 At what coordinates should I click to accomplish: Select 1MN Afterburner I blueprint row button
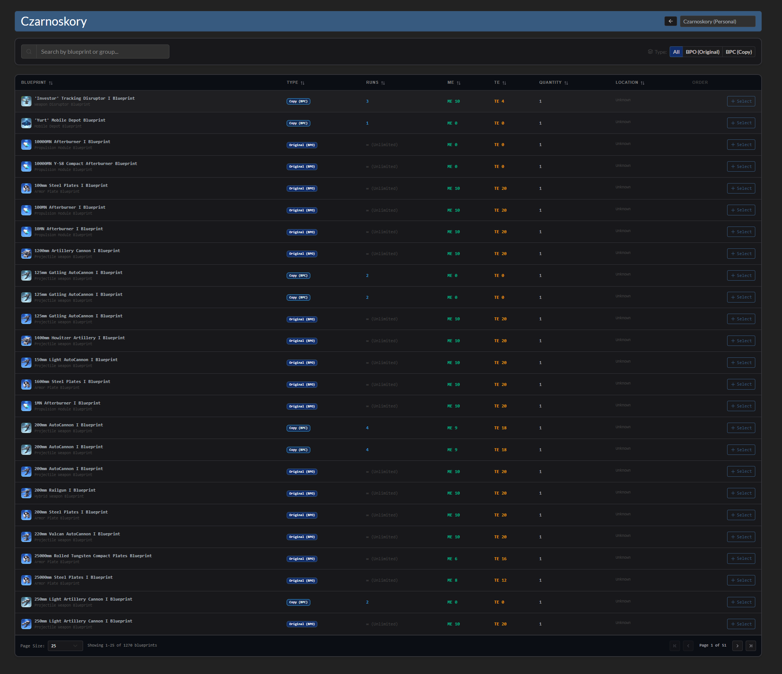(741, 406)
